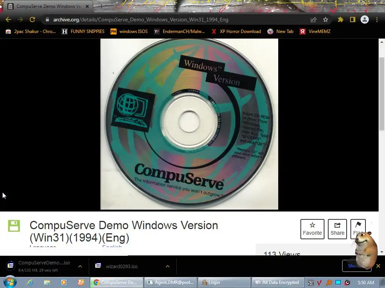Open Chrome's three-dot menu
The width and height of the screenshot is (385, 288).
pyautogui.click(x=377, y=19)
